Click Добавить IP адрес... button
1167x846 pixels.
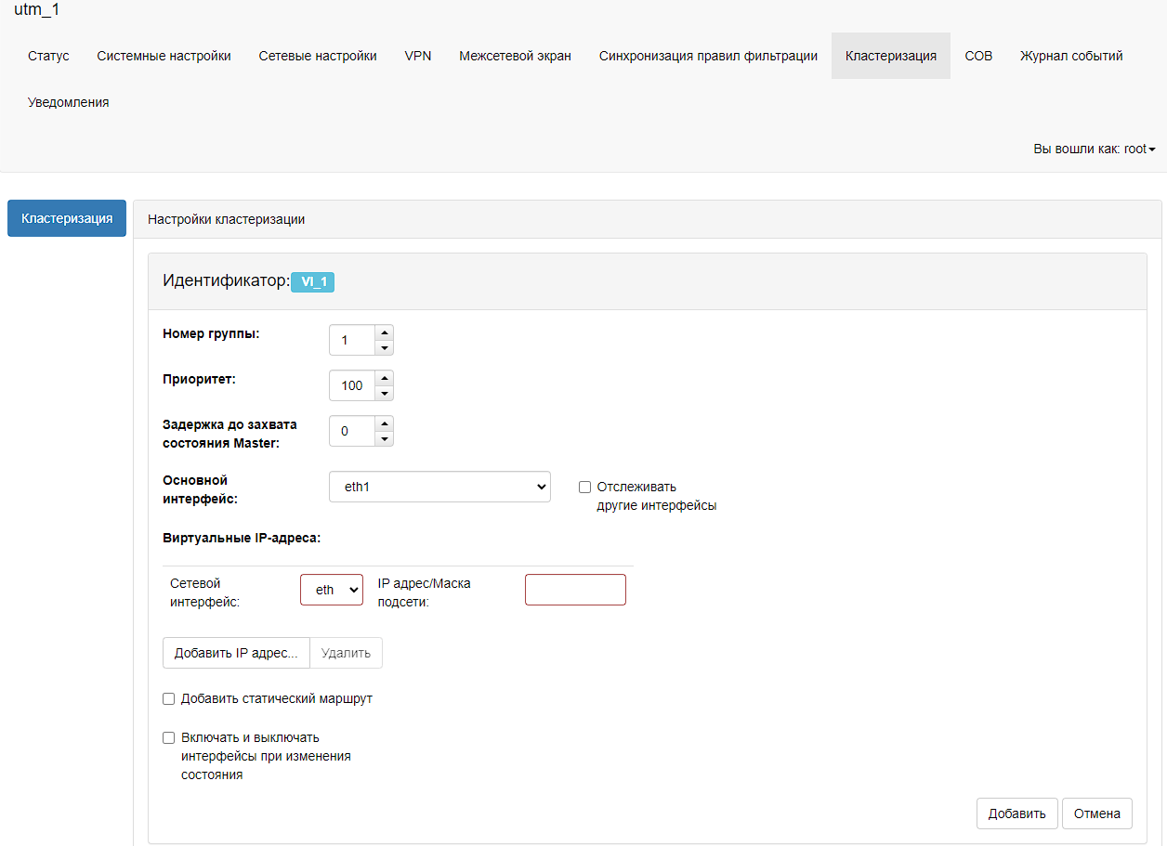[x=236, y=653]
